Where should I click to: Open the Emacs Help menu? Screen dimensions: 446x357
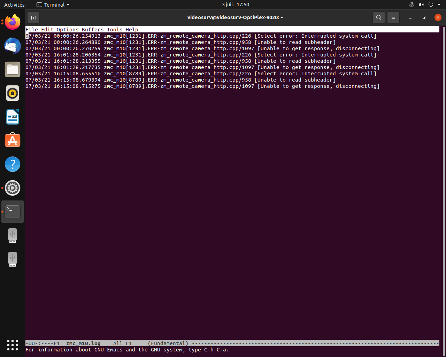132,30
